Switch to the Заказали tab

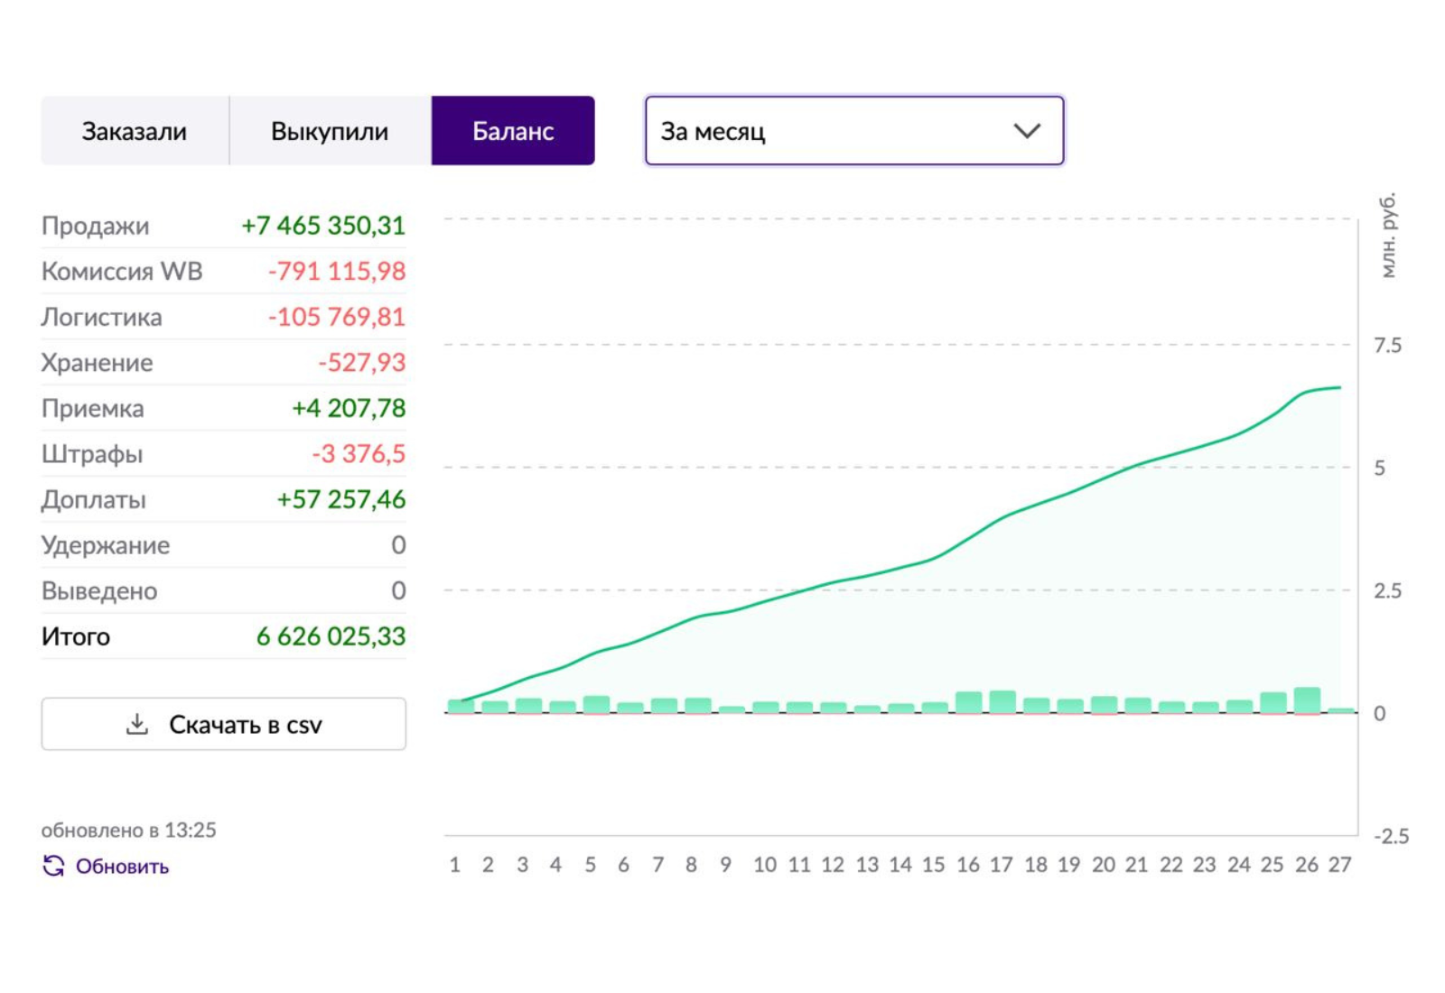(x=135, y=131)
